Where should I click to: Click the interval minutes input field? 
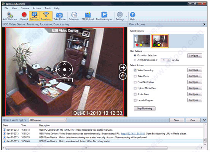coord(164,60)
